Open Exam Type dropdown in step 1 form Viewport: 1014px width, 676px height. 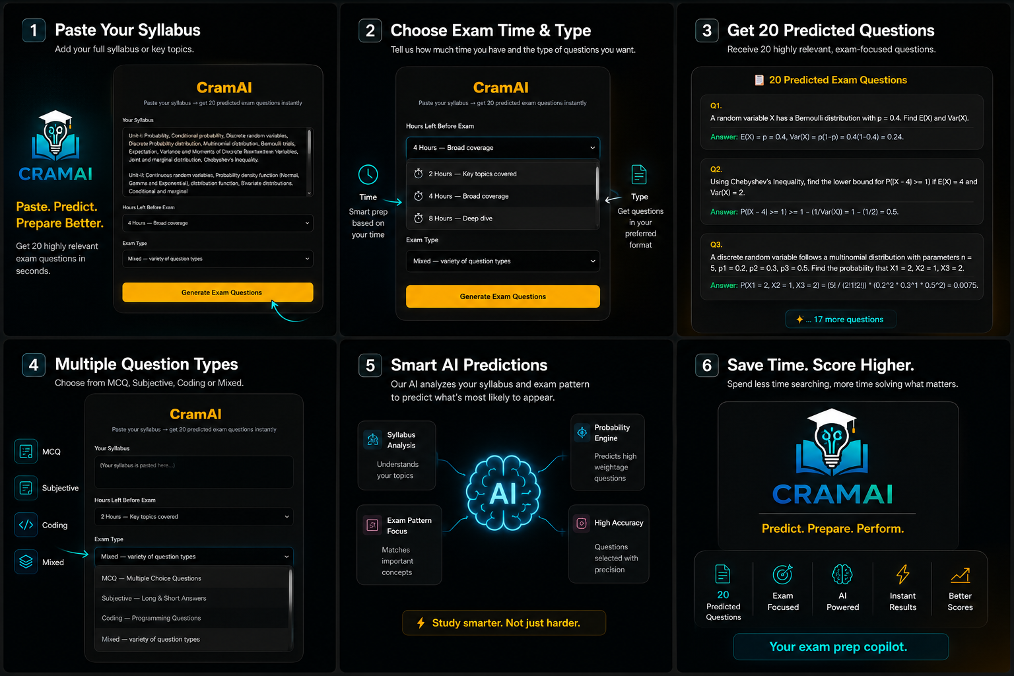218,259
